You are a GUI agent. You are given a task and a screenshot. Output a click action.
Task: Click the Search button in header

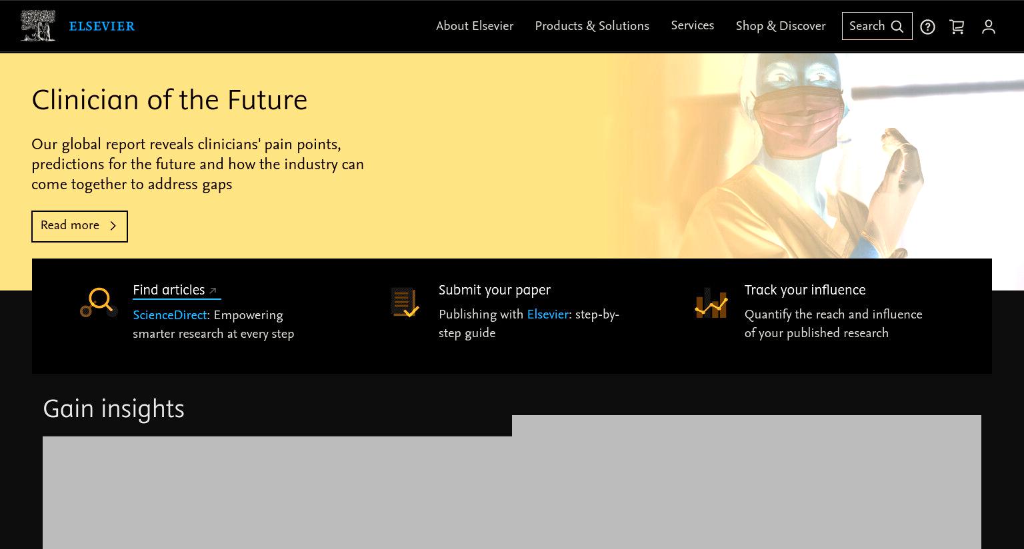(877, 26)
